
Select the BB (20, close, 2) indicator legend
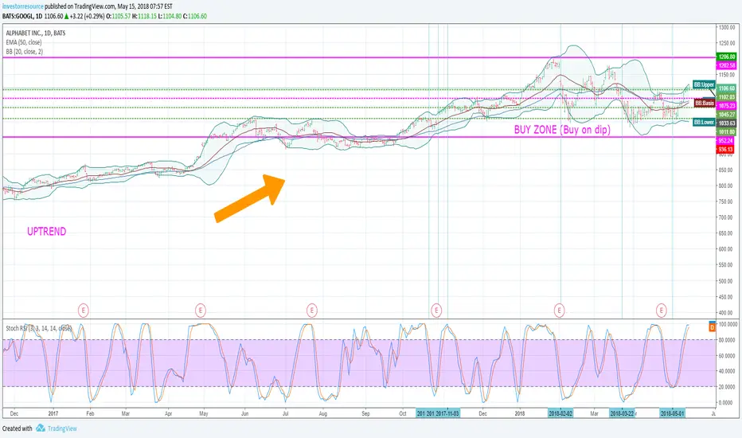point(24,52)
